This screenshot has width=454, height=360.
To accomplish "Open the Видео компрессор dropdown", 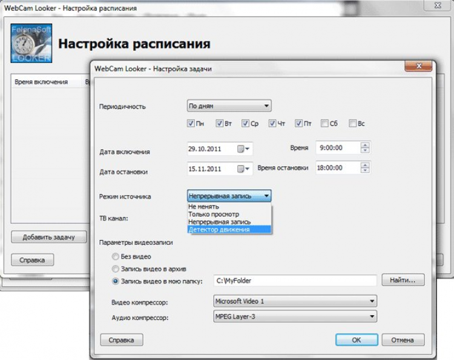I will (295, 301).
